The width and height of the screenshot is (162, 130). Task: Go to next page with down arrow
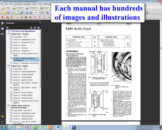tap(31, 13)
